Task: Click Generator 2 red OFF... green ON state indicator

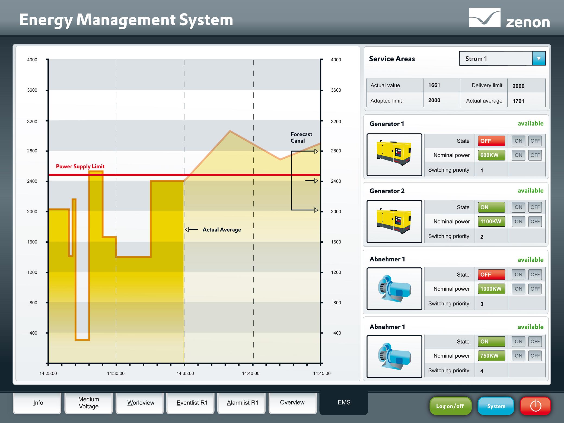Action: click(491, 207)
